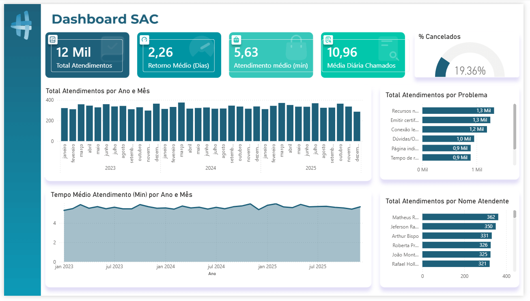Click the gauge icon on Retorno Médio card

click(x=144, y=40)
